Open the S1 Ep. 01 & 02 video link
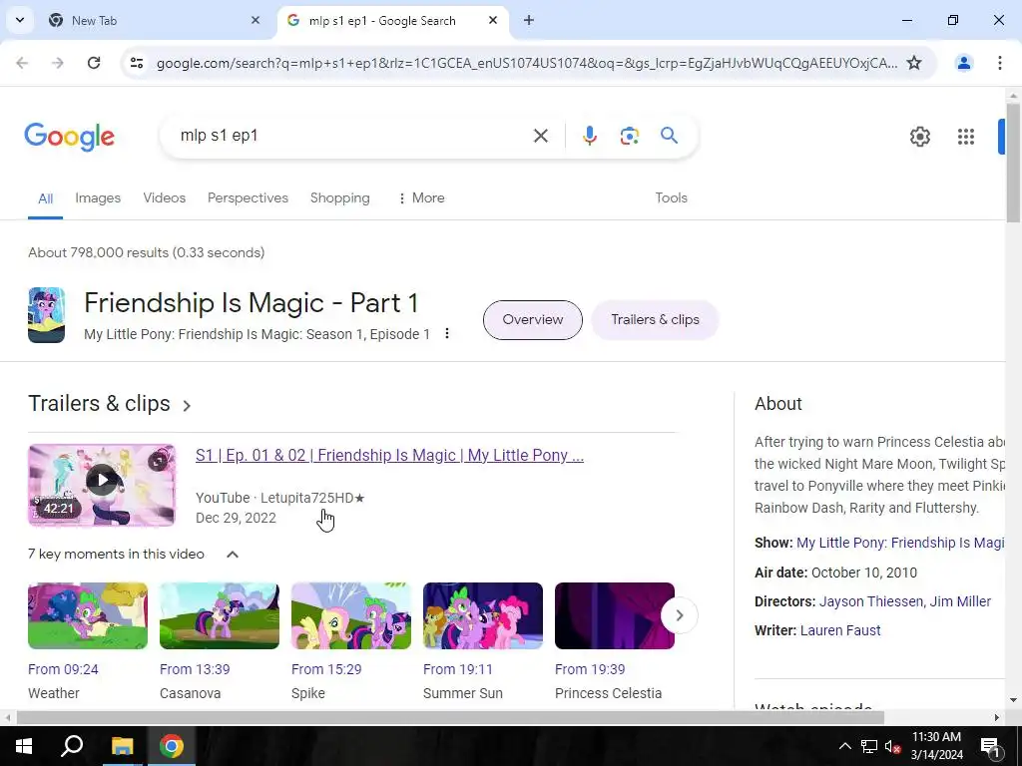Screen dimensions: 1022x766 tap(389, 455)
